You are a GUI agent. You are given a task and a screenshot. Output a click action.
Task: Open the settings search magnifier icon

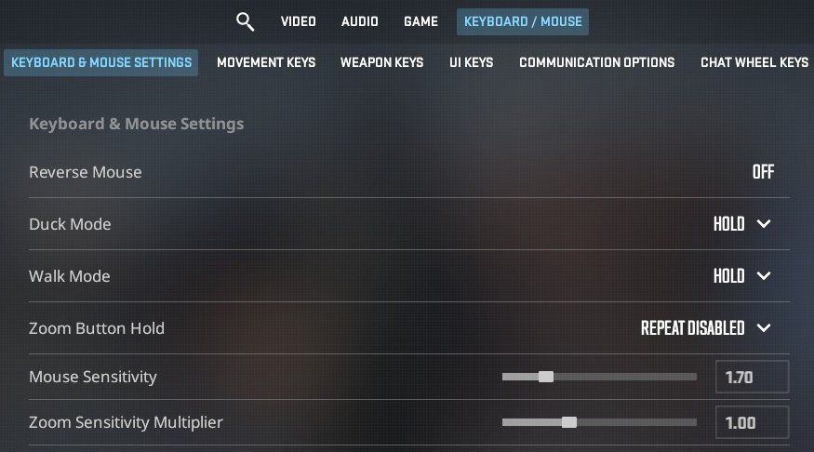click(x=245, y=21)
